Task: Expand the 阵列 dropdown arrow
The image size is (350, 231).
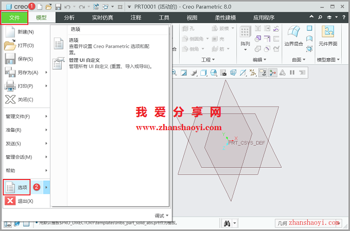Action: pos(246,49)
